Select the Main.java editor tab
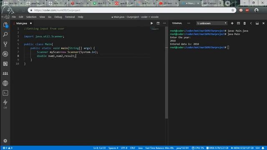This screenshot has width=267, height=150. pyautogui.click(x=22, y=23)
